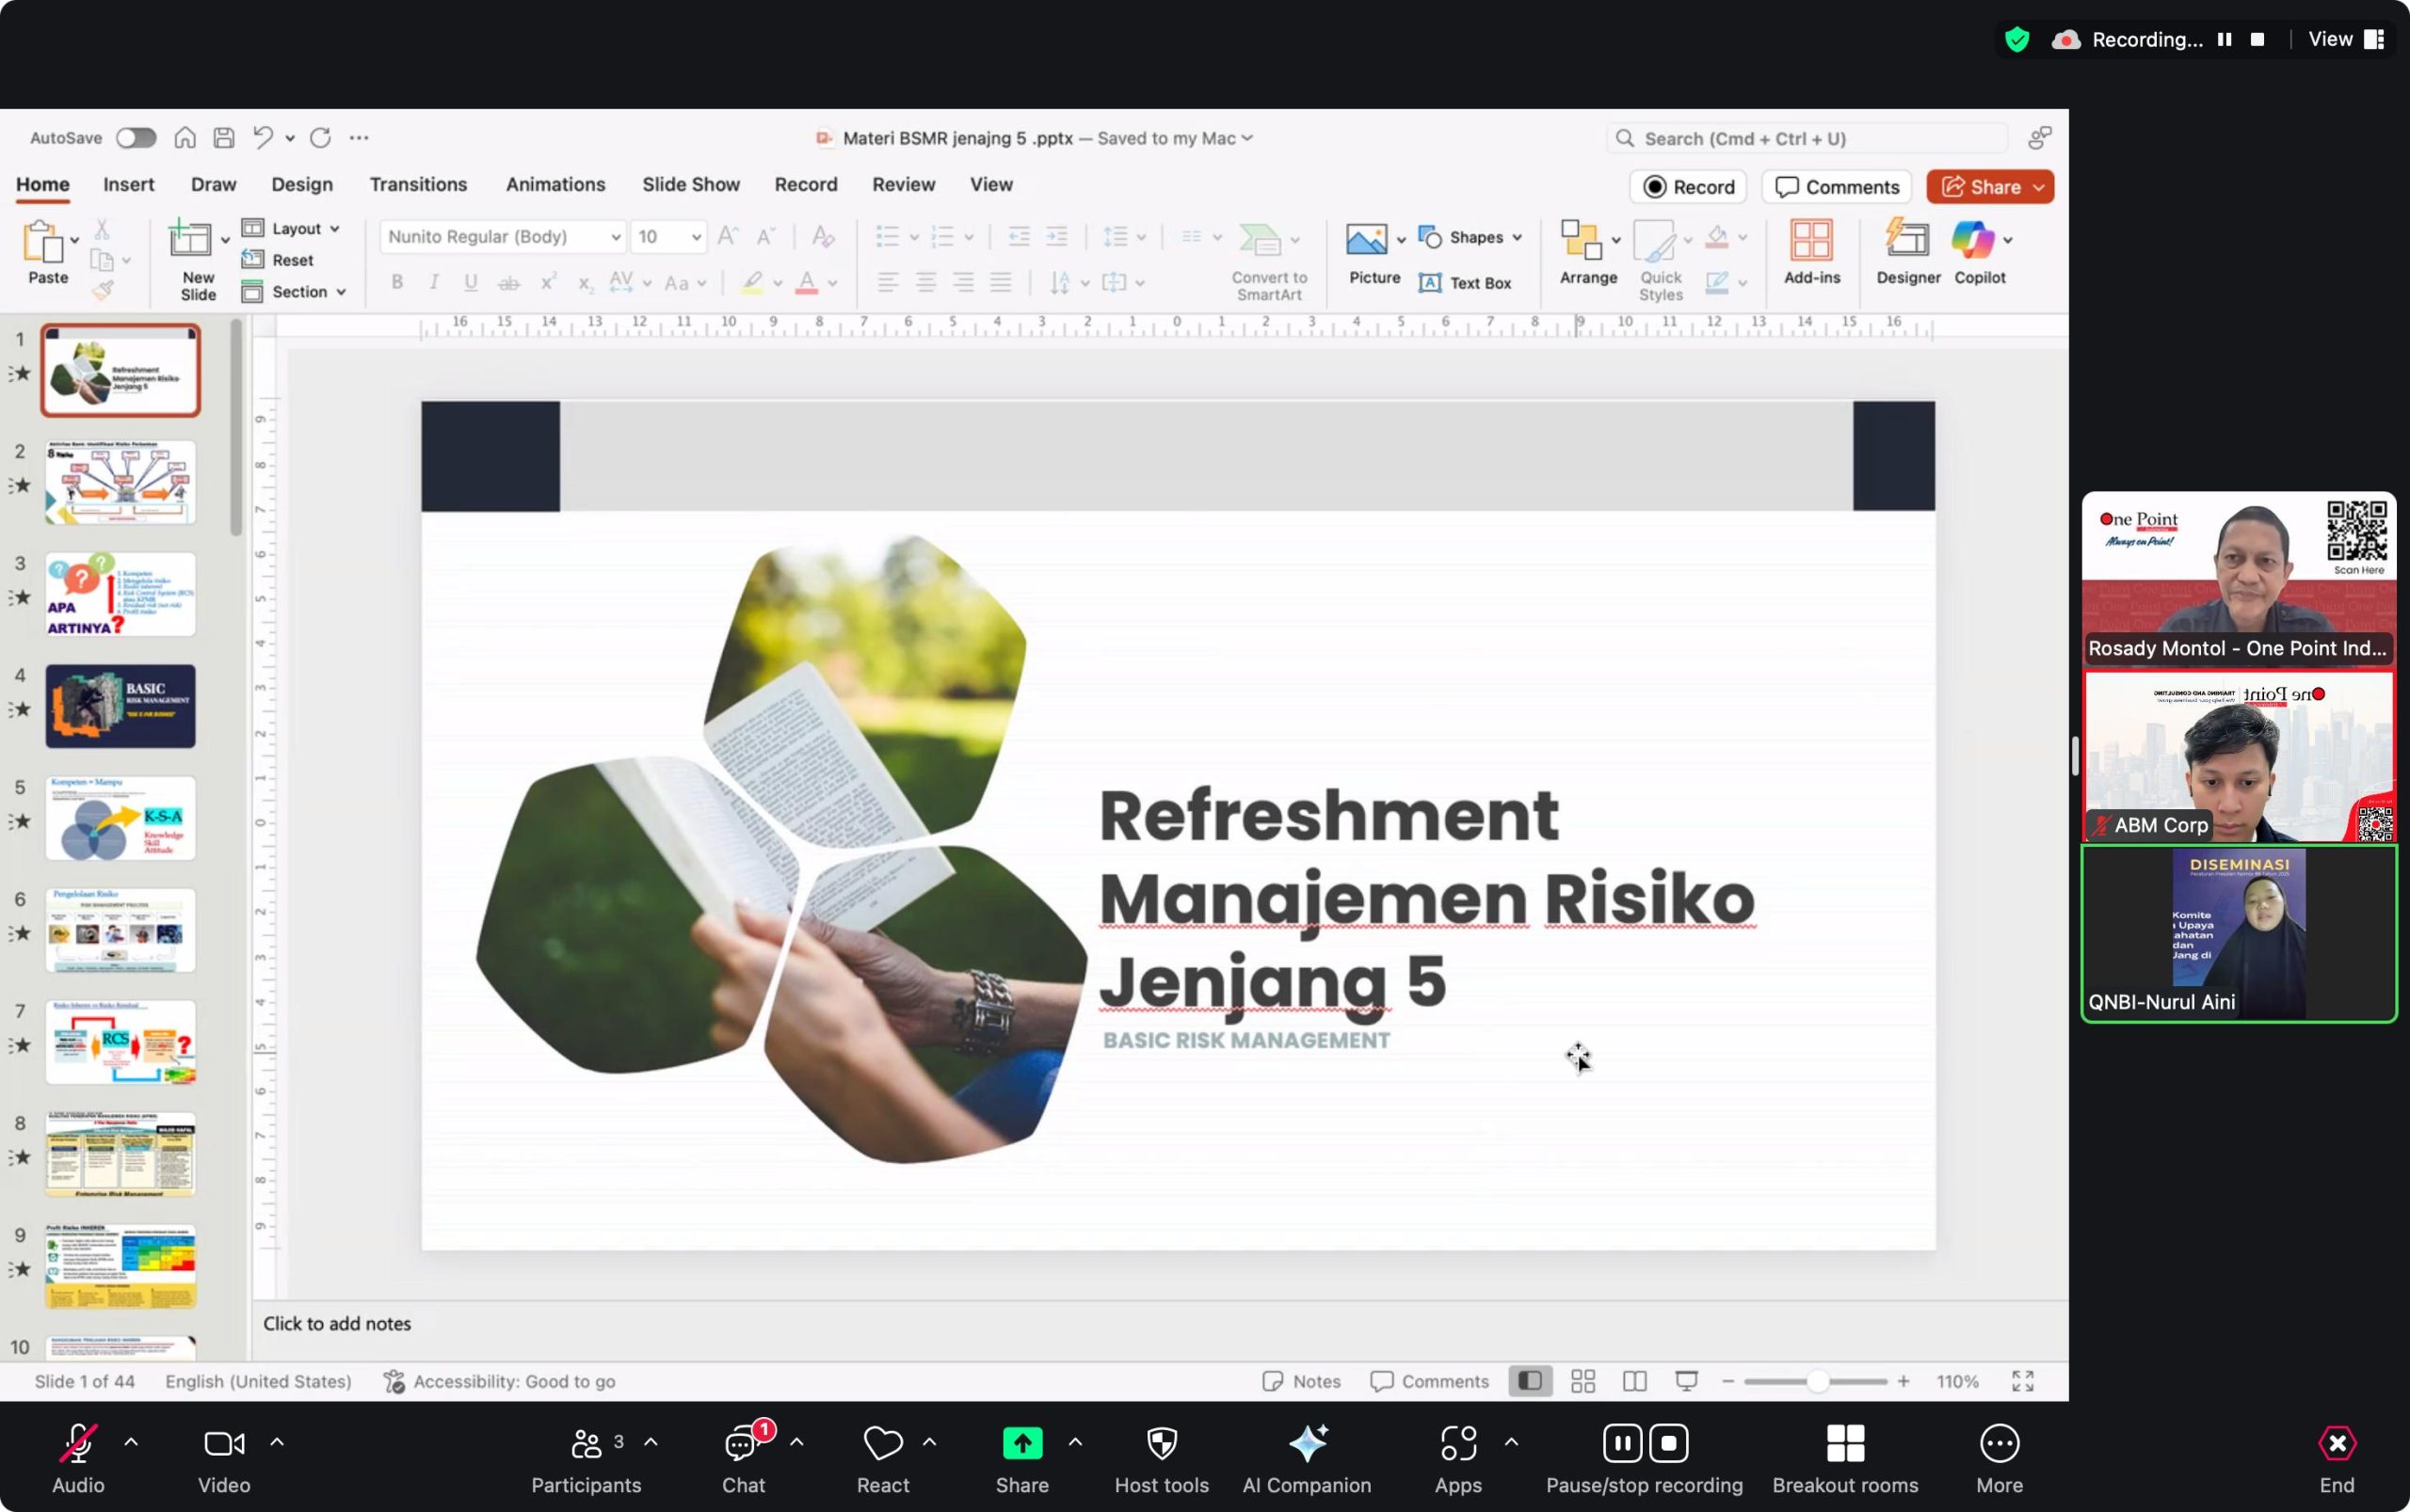Click the Zoom React heart icon
This screenshot has height=1512, width=2410.
[882, 1443]
